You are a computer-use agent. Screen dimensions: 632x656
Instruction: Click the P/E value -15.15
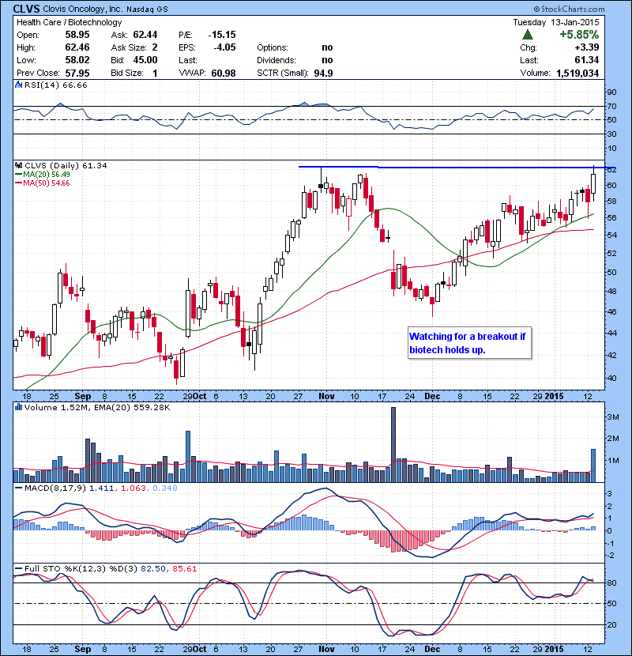coord(222,35)
